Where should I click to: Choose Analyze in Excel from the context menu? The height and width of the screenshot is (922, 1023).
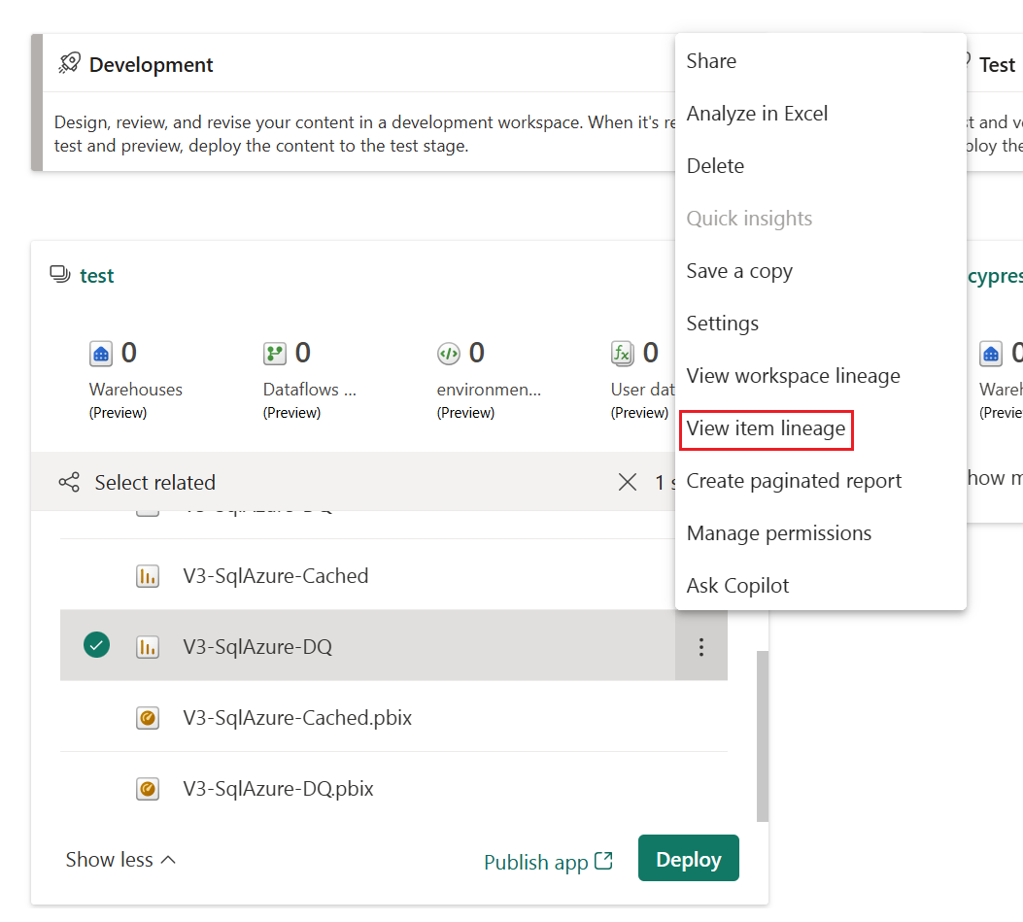[757, 113]
